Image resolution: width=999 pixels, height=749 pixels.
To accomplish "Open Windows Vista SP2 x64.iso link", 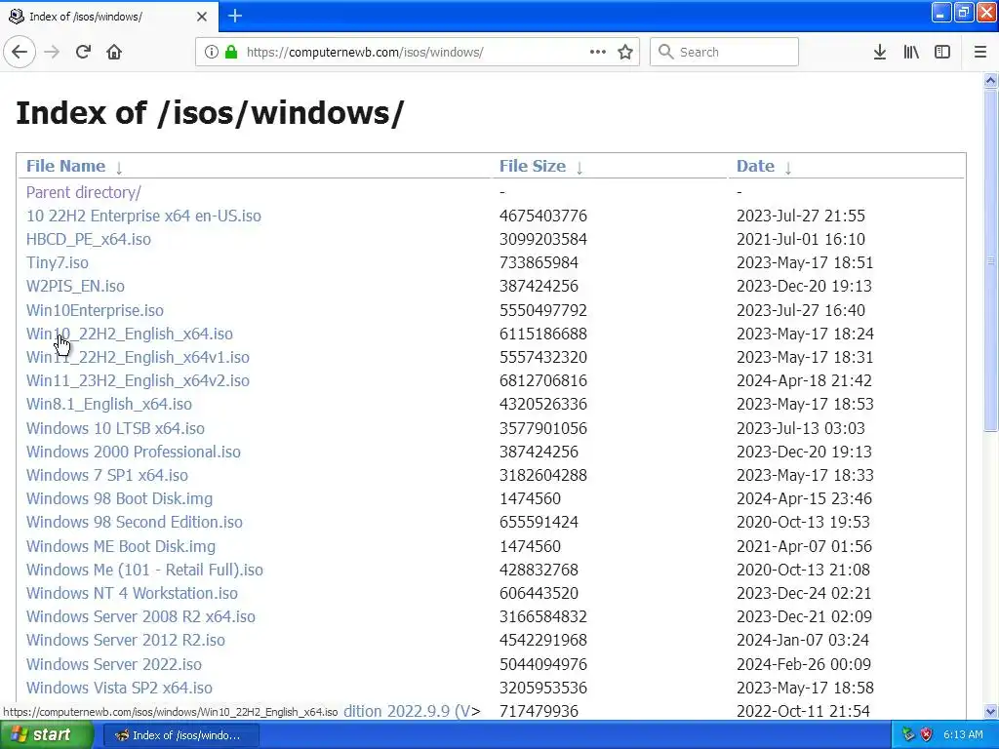I will [119, 688].
